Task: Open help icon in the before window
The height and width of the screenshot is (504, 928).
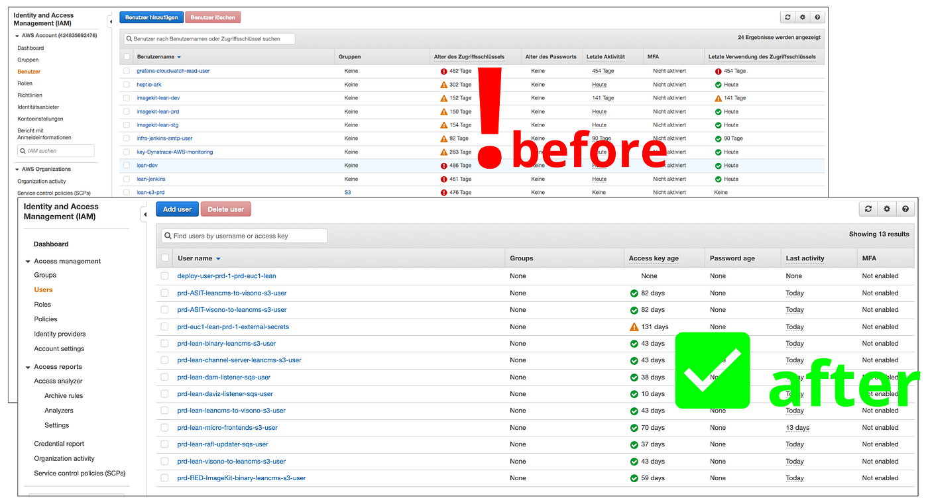Action: [817, 18]
